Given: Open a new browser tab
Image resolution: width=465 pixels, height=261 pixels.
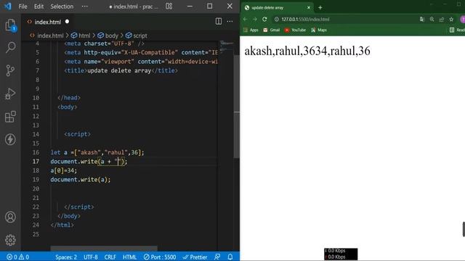Looking at the screenshot, I should (320, 8).
